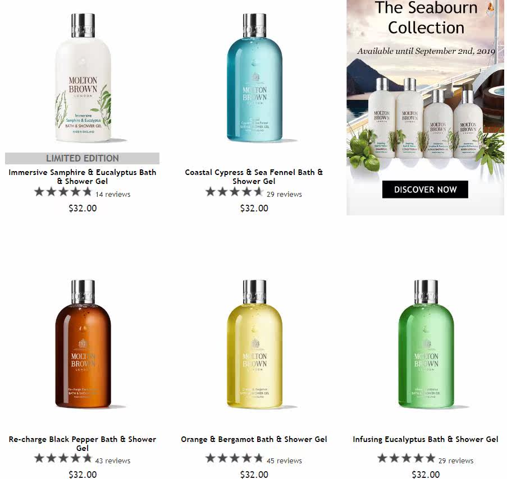Click the Discover Now button

tap(425, 189)
